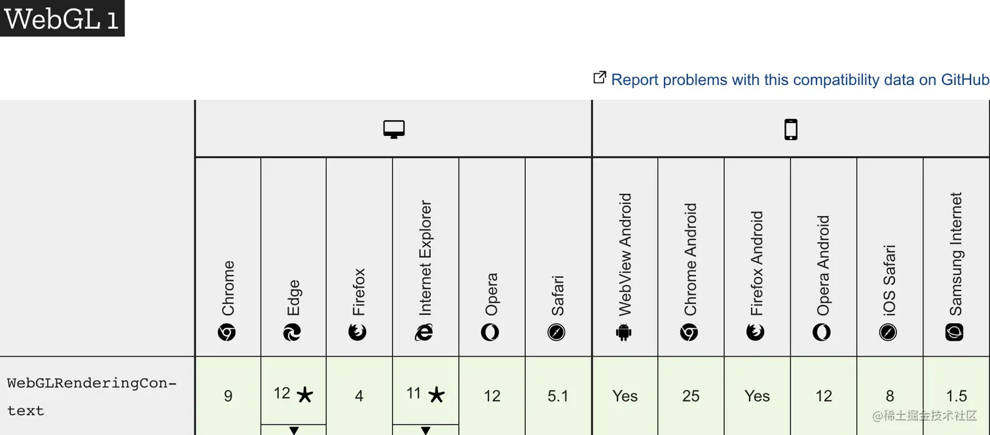Image resolution: width=990 pixels, height=435 pixels.
Task: Click the Edge browser icon
Action: click(x=292, y=332)
